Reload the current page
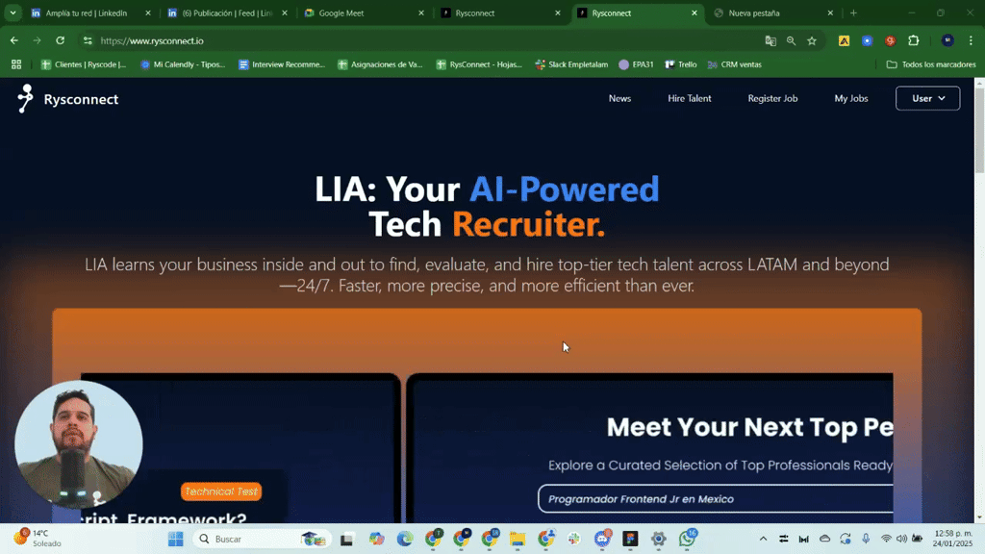Image resolution: width=985 pixels, height=554 pixels. pyautogui.click(x=61, y=40)
